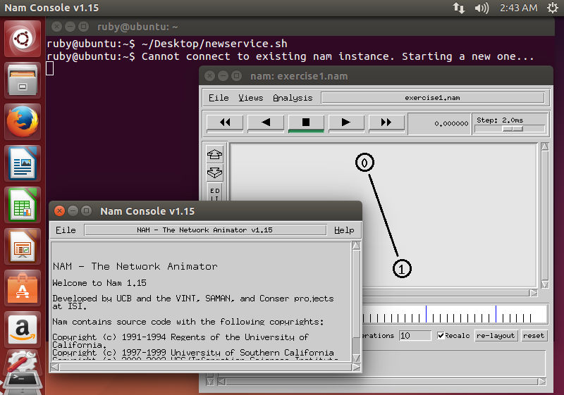This screenshot has width=564, height=395.
Task: Click down arrow of Nam Console scrollbar
Action: coord(357,358)
